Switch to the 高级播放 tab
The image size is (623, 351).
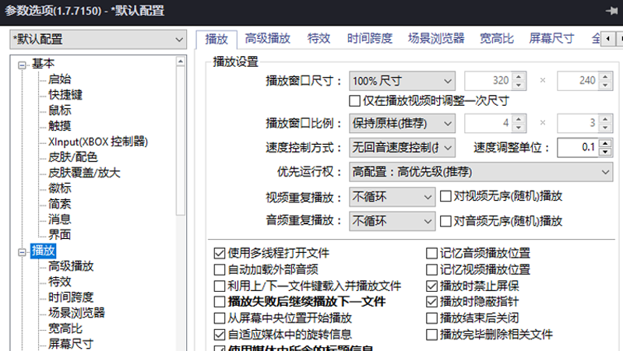[267, 38]
